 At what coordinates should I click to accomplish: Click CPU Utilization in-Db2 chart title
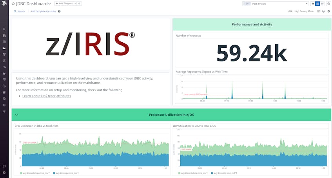pos(36,126)
